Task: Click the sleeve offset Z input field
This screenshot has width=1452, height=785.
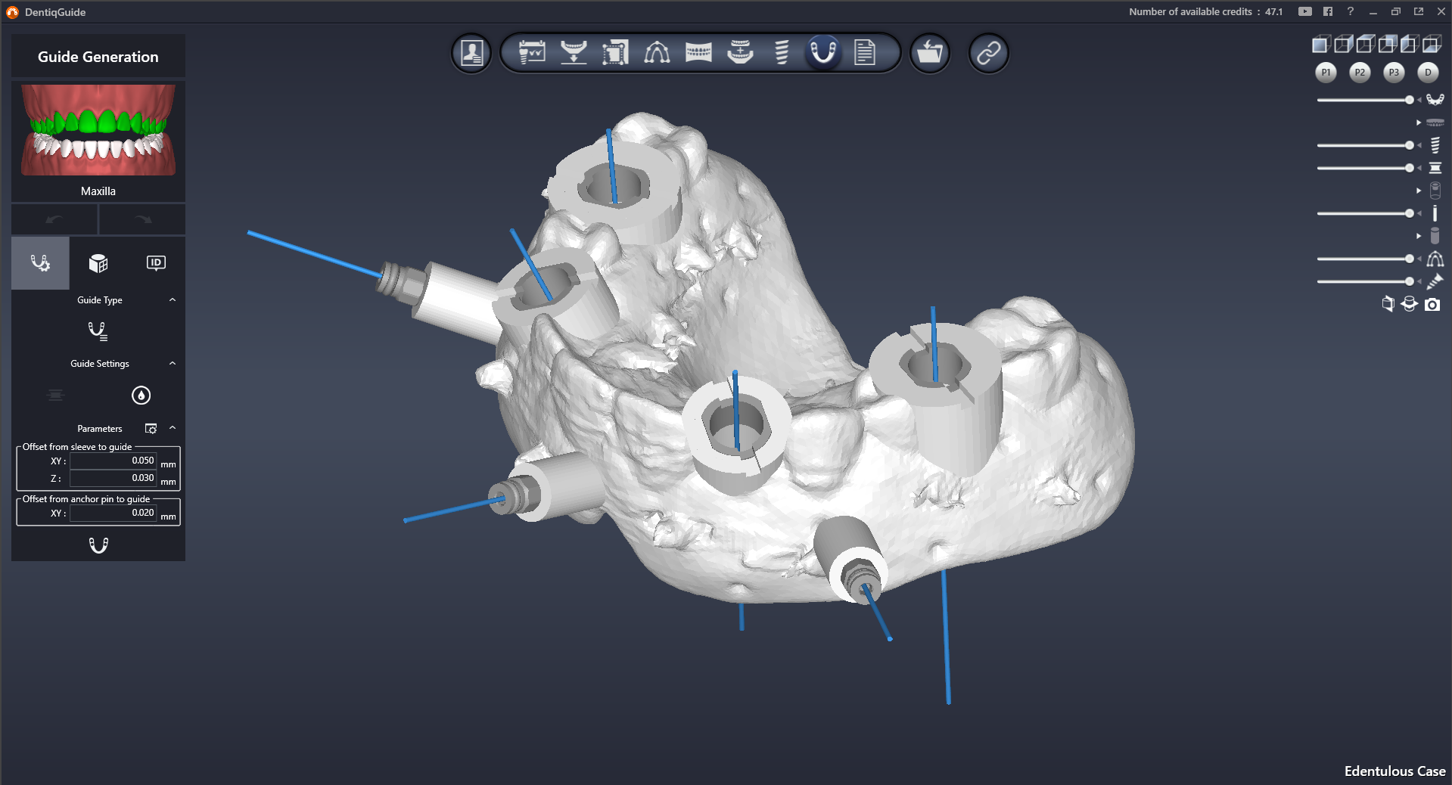Action: pos(113,478)
